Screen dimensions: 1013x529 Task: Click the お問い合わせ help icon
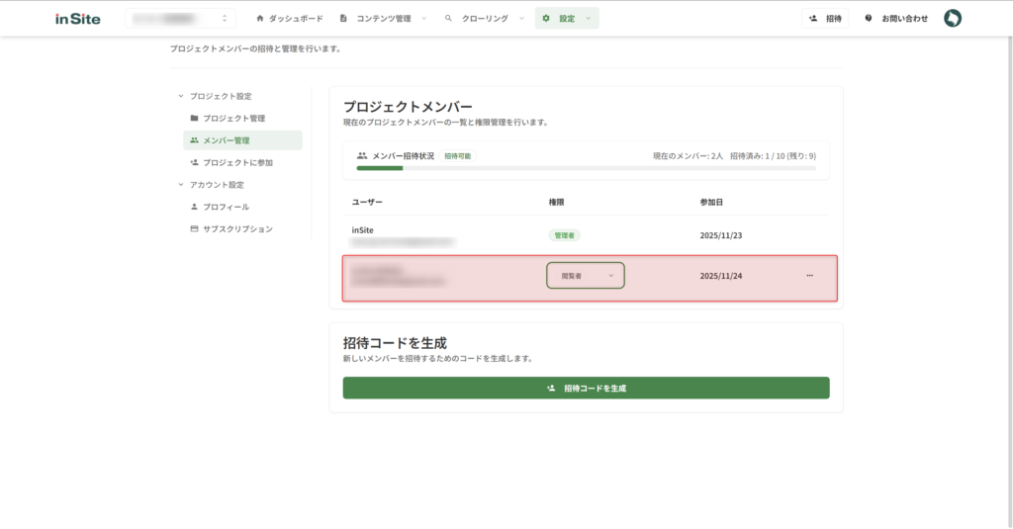click(869, 19)
